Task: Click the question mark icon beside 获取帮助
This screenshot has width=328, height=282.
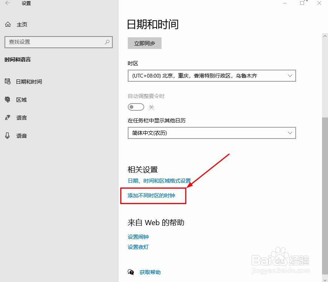Action: coord(131,272)
